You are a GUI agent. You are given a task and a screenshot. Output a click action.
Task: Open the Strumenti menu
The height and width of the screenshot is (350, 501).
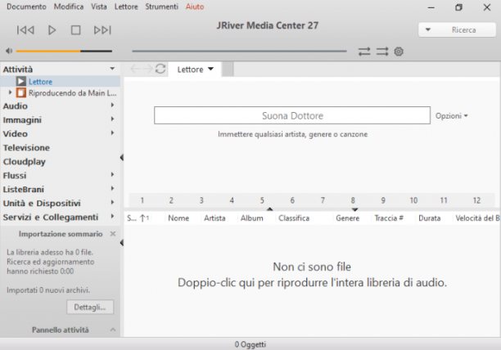tap(161, 7)
